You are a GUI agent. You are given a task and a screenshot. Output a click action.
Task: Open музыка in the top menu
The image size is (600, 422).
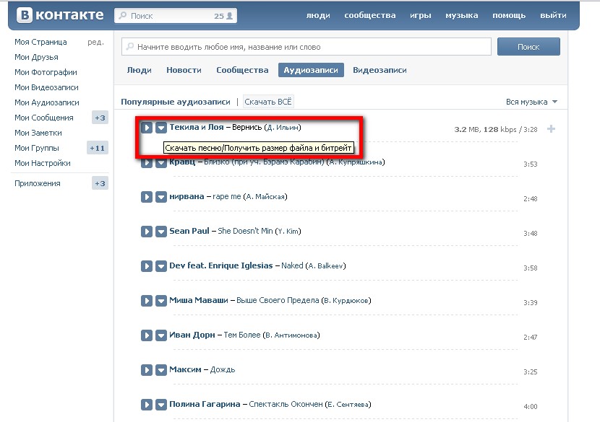click(461, 16)
